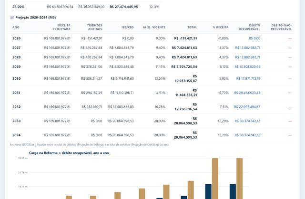This screenshot has width=305, height=199.
Task: Click the last navy bar in the chart
Action: pos(233,191)
